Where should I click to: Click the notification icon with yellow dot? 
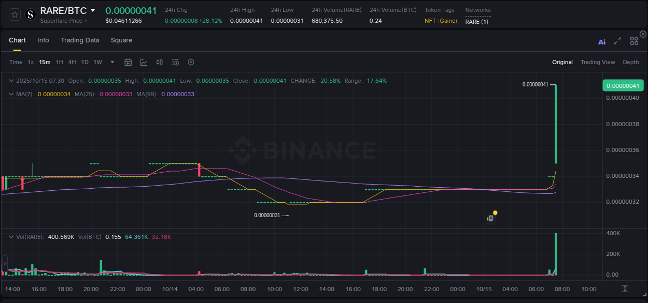pos(490,218)
